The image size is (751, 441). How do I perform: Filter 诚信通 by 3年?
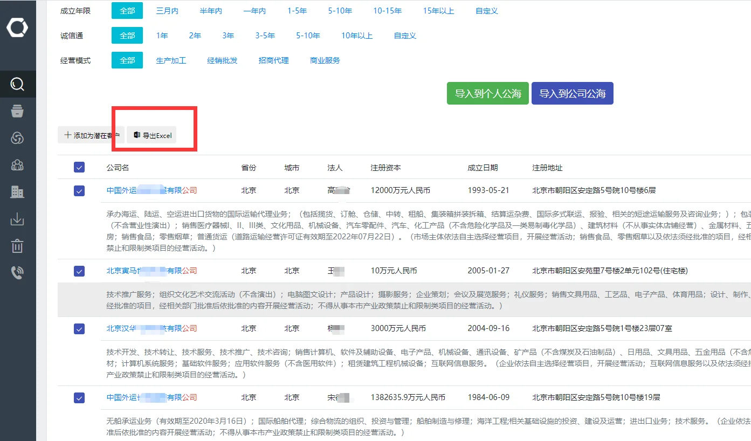(x=228, y=36)
